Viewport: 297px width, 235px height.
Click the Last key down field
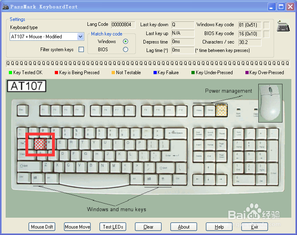[183, 25]
